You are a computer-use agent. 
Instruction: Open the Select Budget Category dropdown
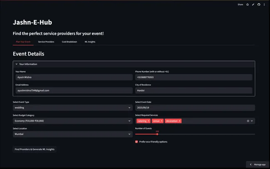pyautogui.click(x=73, y=121)
